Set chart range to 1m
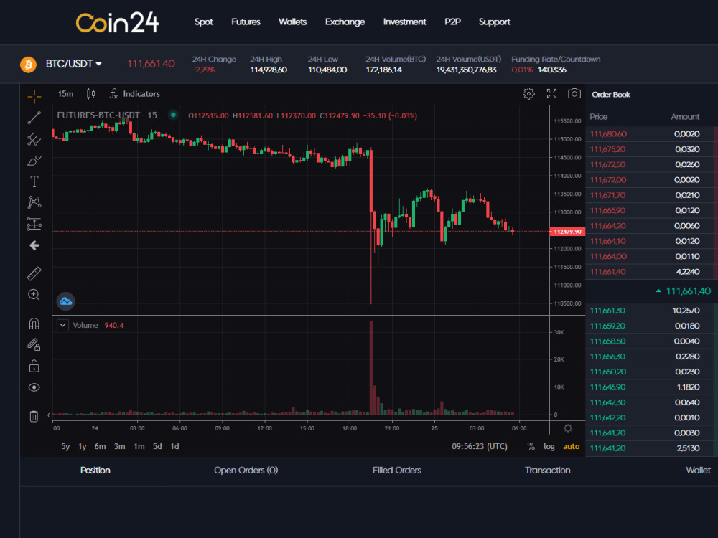This screenshot has height=538, width=718. [139, 446]
